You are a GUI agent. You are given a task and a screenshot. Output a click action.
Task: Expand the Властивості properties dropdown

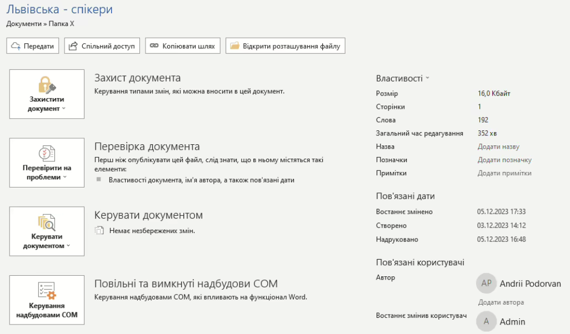click(x=403, y=79)
